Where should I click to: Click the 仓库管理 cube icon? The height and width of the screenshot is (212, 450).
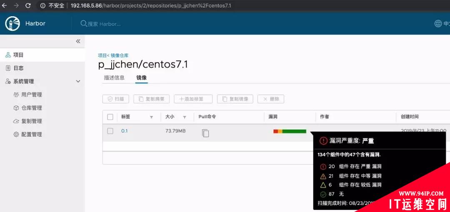16,108
